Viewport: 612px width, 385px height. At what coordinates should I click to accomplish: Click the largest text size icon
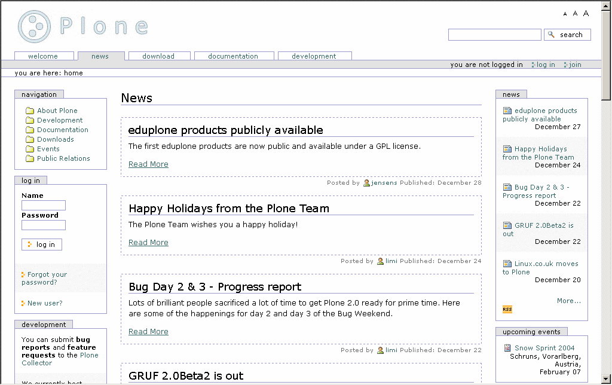point(586,13)
